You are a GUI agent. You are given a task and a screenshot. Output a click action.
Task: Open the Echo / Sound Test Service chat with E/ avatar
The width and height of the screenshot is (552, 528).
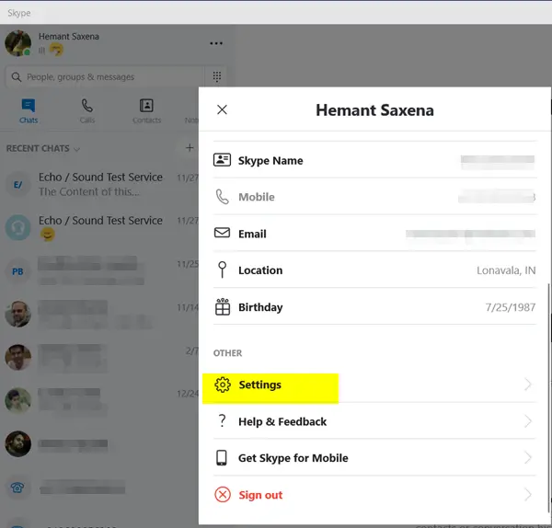tap(100, 184)
